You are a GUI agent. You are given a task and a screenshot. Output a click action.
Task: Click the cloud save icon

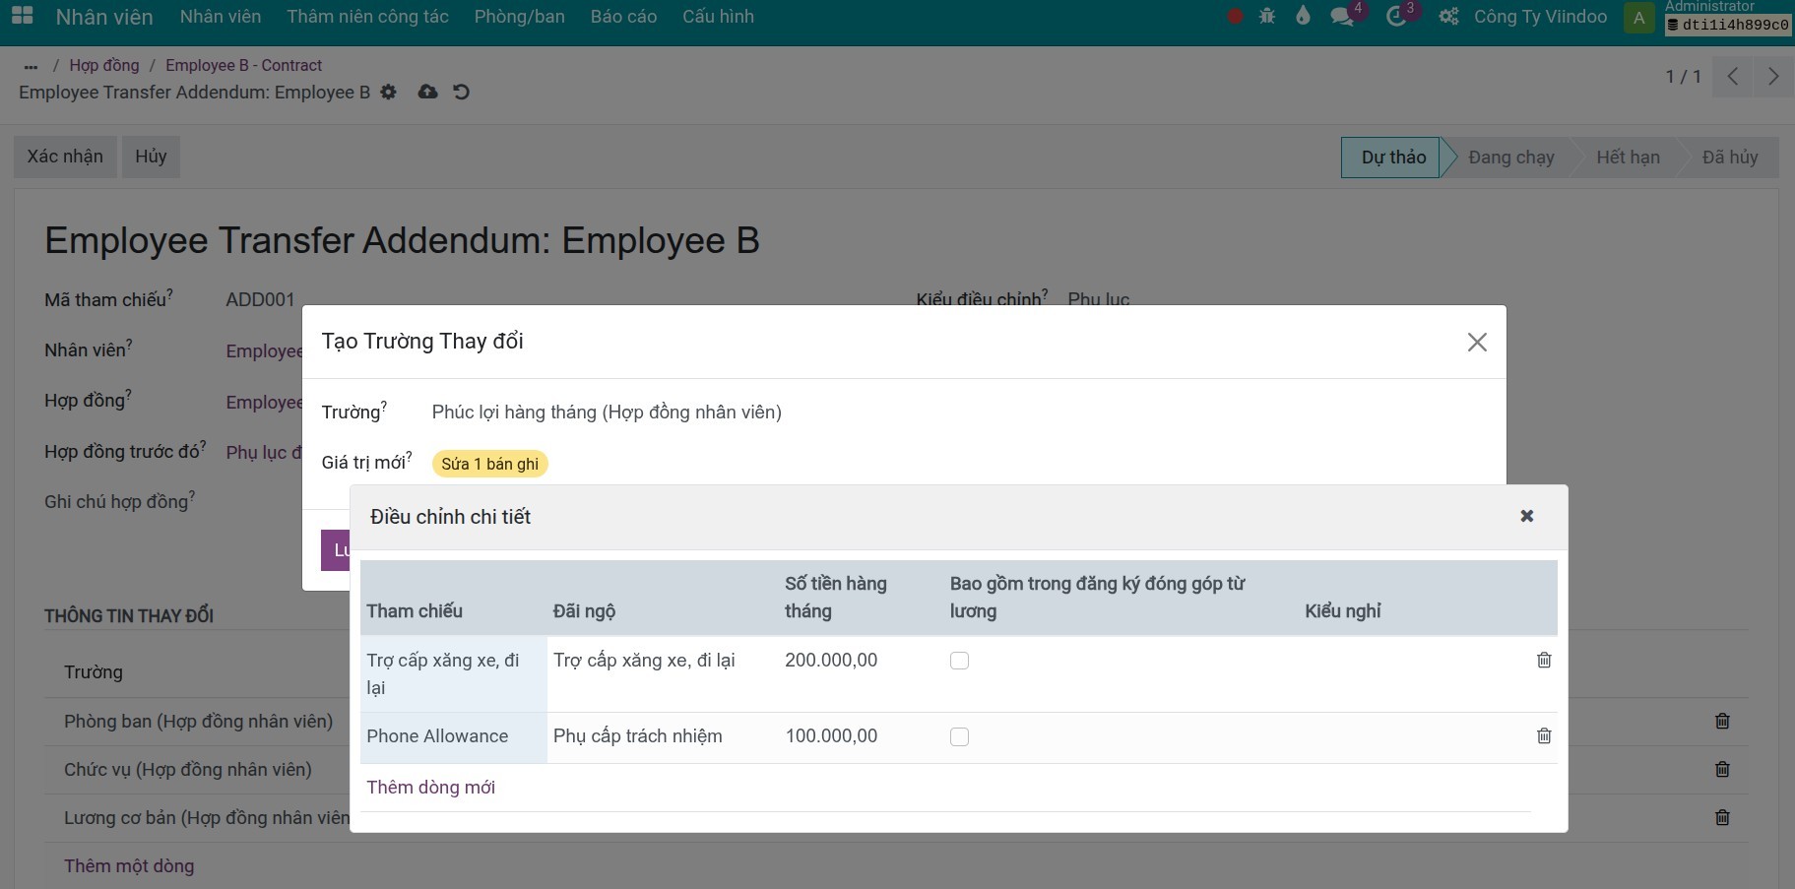427,92
